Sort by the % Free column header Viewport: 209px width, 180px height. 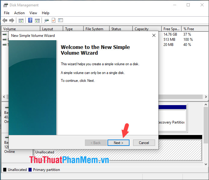point(195,29)
